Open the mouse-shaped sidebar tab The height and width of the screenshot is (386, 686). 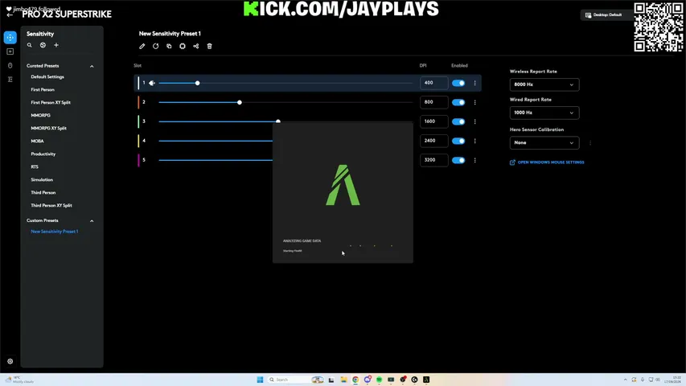click(x=10, y=66)
